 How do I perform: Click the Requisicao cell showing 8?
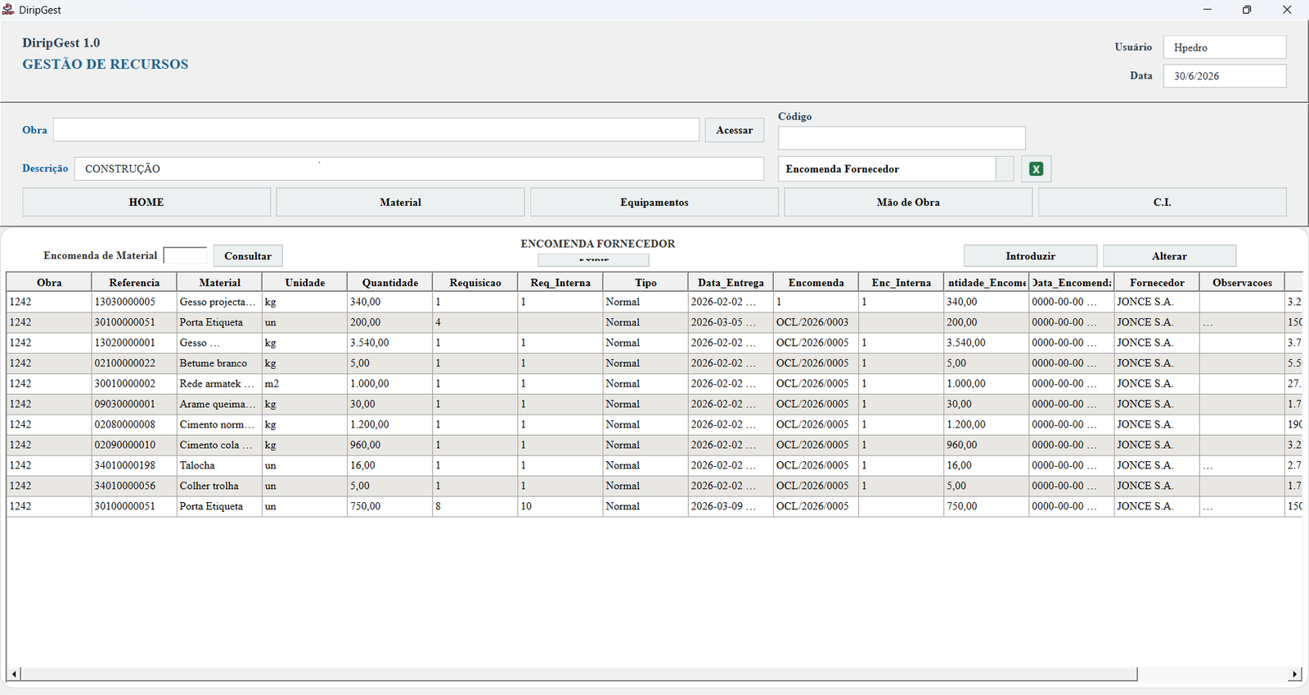(x=475, y=506)
